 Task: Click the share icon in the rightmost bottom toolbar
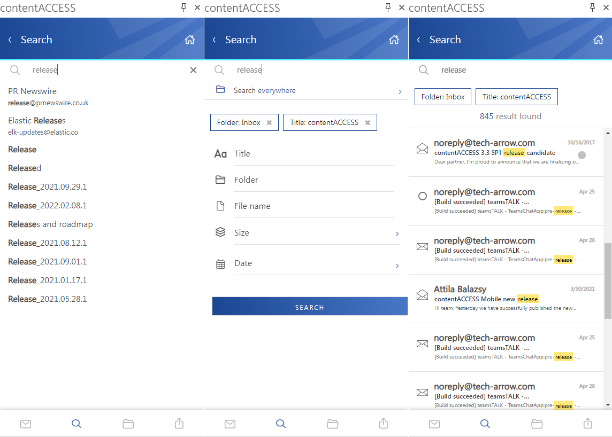click(x=587, y=424)
